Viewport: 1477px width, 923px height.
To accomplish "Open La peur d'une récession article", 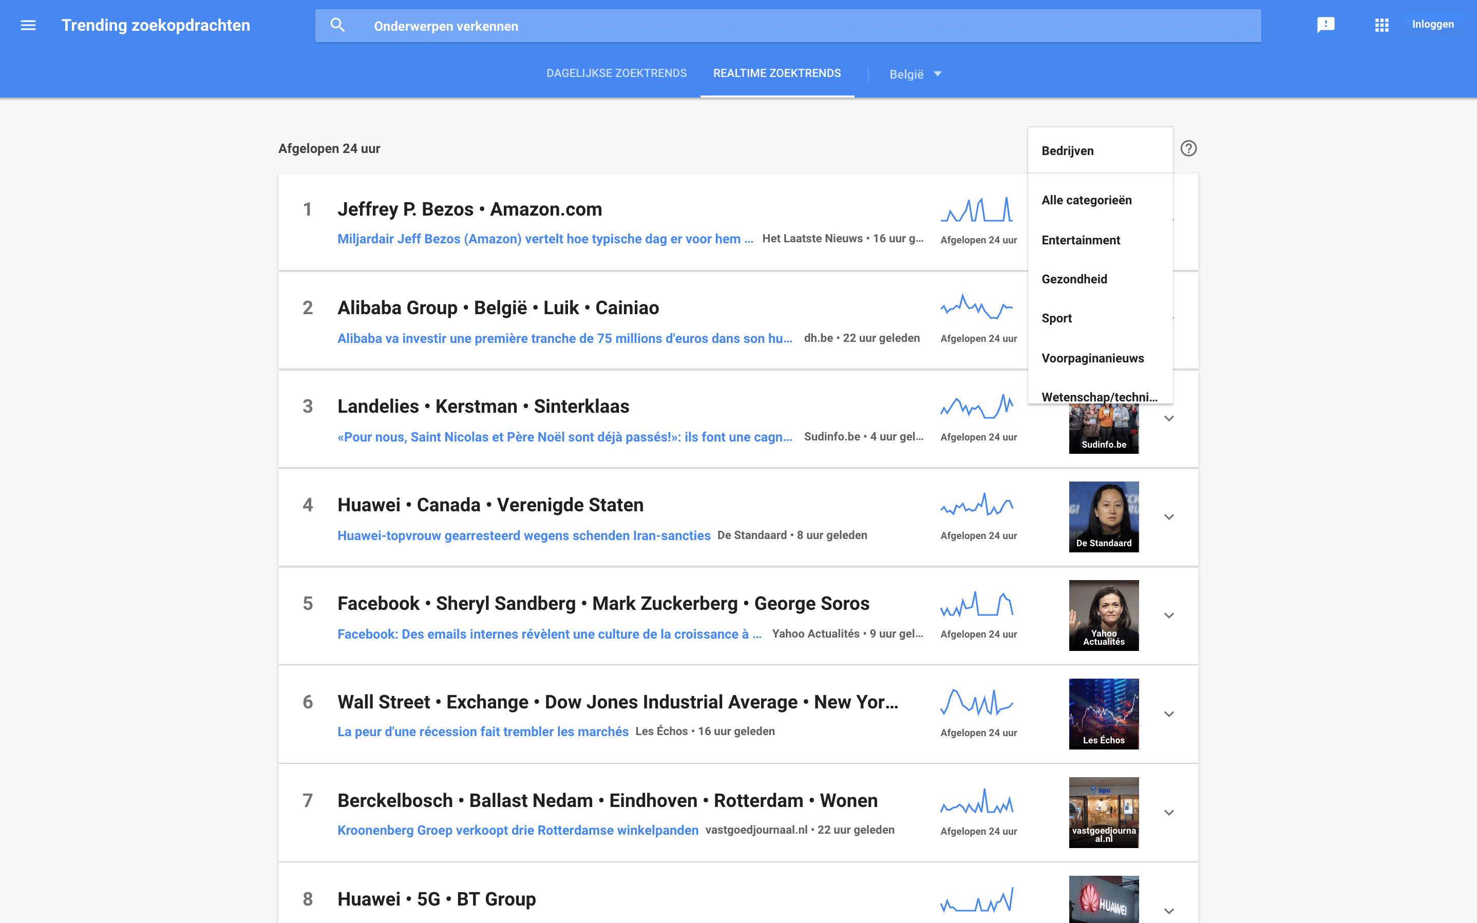I will pyautogui.click(x=483, y=732).
